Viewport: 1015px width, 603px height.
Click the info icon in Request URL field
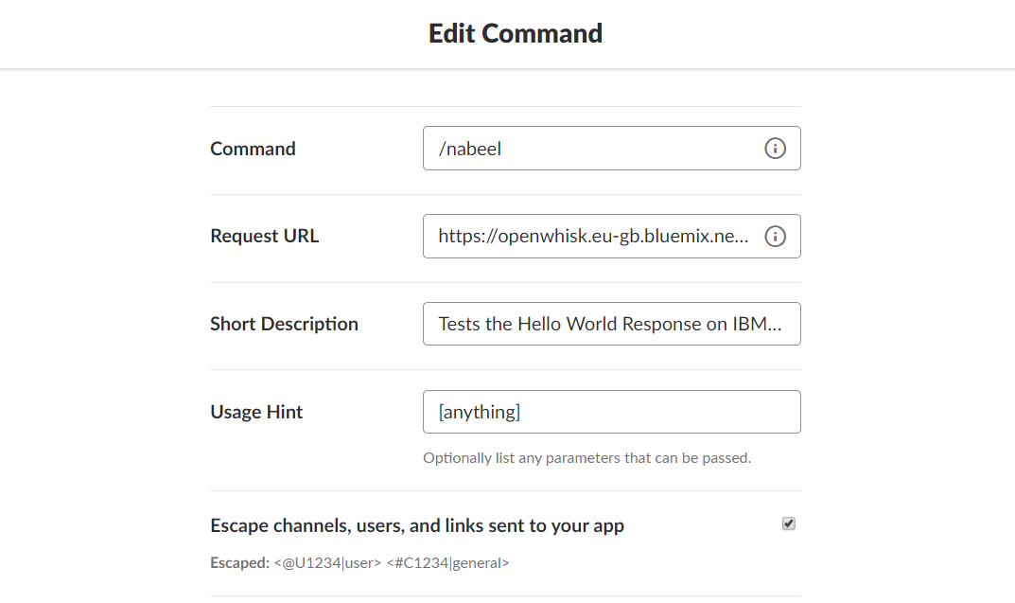point(775,237)
